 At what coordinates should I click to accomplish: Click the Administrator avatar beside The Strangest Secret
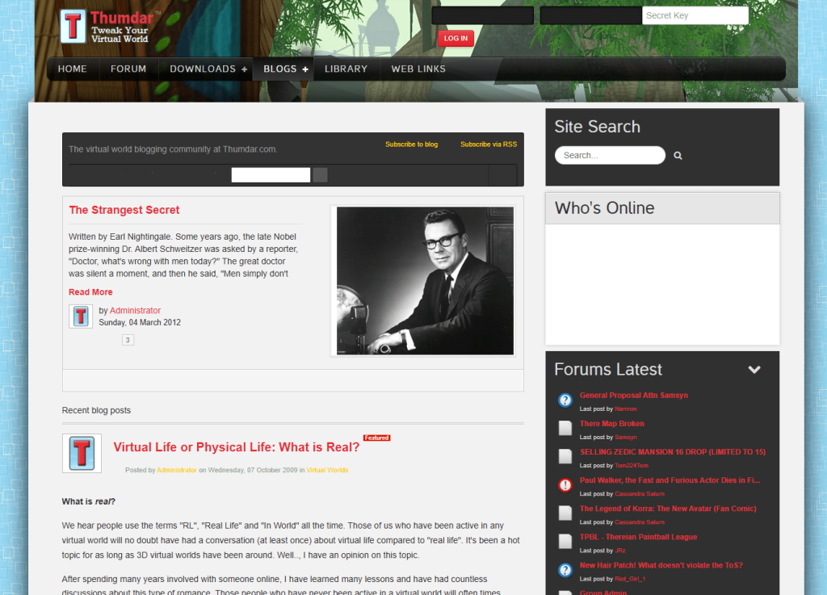[81, 316]
